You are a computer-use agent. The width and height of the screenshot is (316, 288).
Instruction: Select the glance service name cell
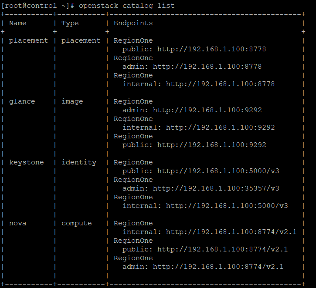[22, 102]
